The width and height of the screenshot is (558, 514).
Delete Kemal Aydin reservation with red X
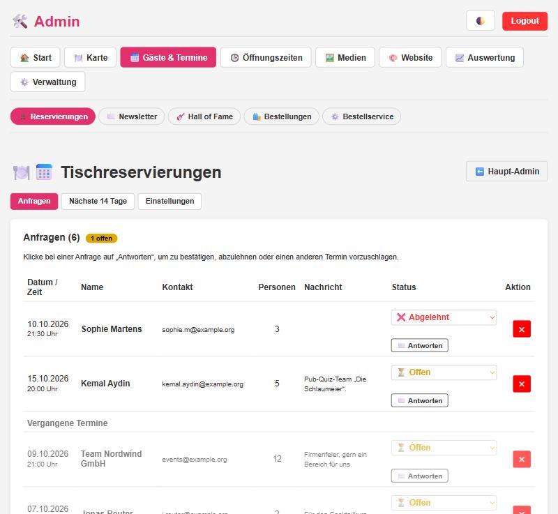[x=522, y=384]
